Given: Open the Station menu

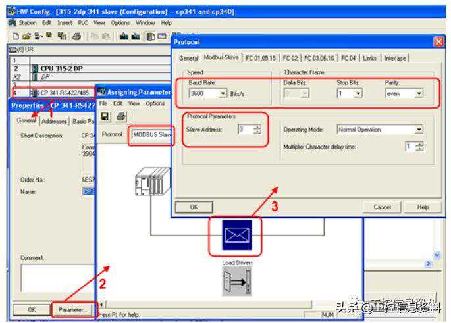Looking at the screenshot, I should click(x=28, y=22).
